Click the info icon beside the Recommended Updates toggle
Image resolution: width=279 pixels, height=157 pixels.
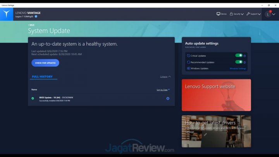[245, 62]
